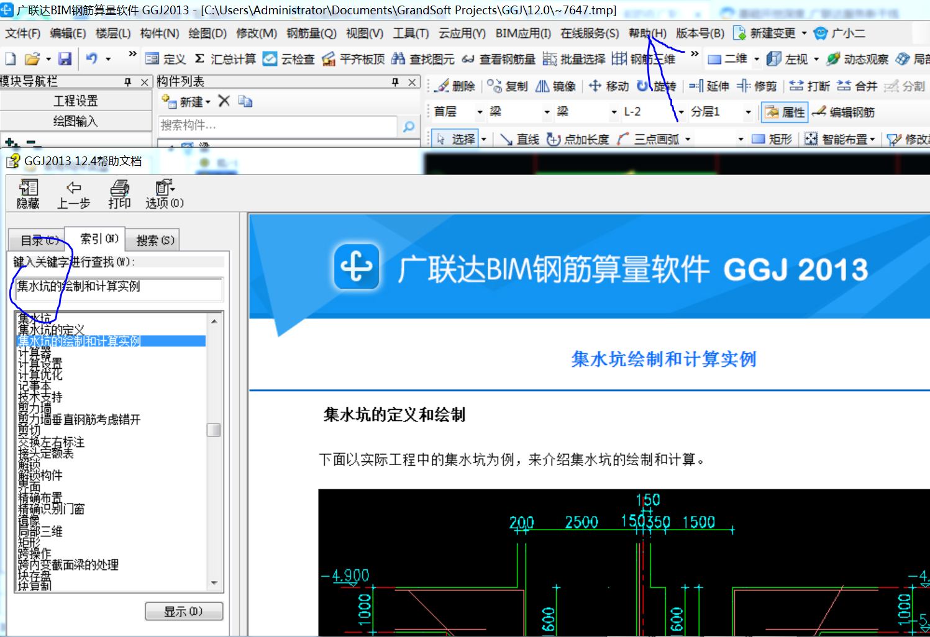Select 复制 copy tool
Image resolution: width=930 pixels, height=637 pixels.
[507, 86]
